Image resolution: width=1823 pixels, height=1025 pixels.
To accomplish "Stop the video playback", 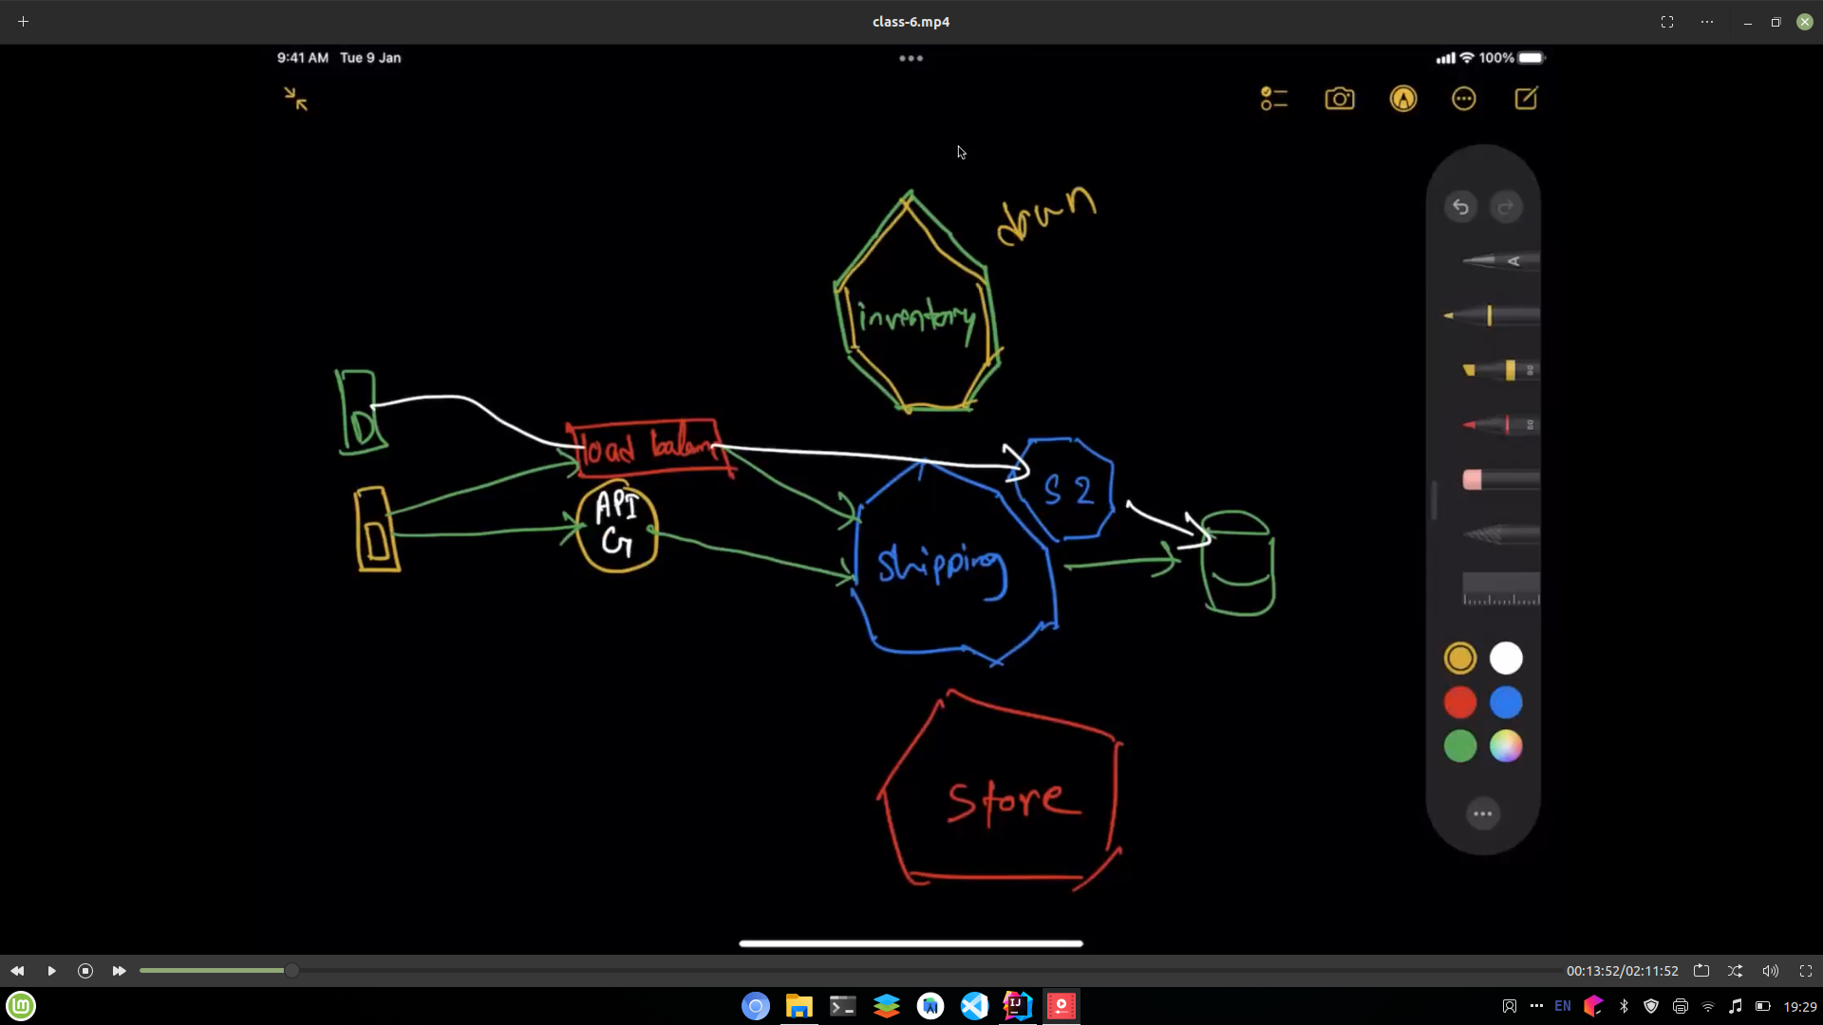I will (85, 971).
